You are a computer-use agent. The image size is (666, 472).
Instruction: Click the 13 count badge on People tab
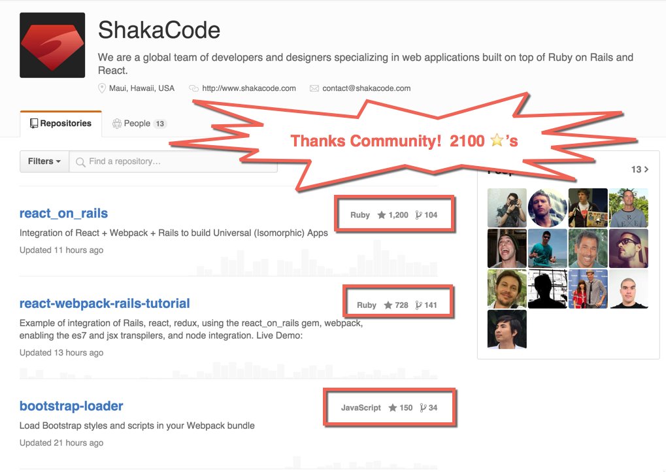click(159, 124)
